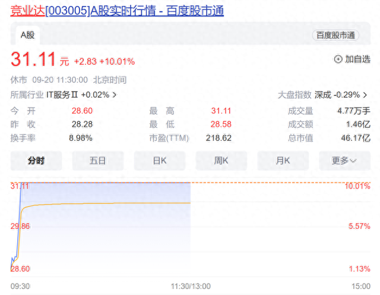Click the 1.13% chart axis label

pos(359,269)
